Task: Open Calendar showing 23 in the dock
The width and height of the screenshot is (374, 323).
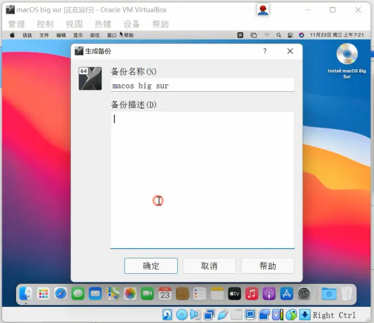Action: (x=165, y=294)
